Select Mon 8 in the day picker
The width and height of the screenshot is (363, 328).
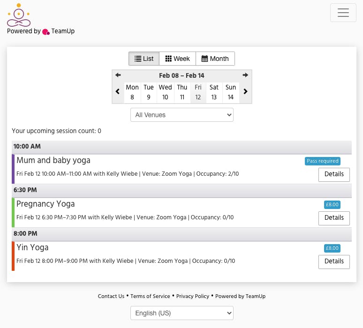(x=132, y=92)
